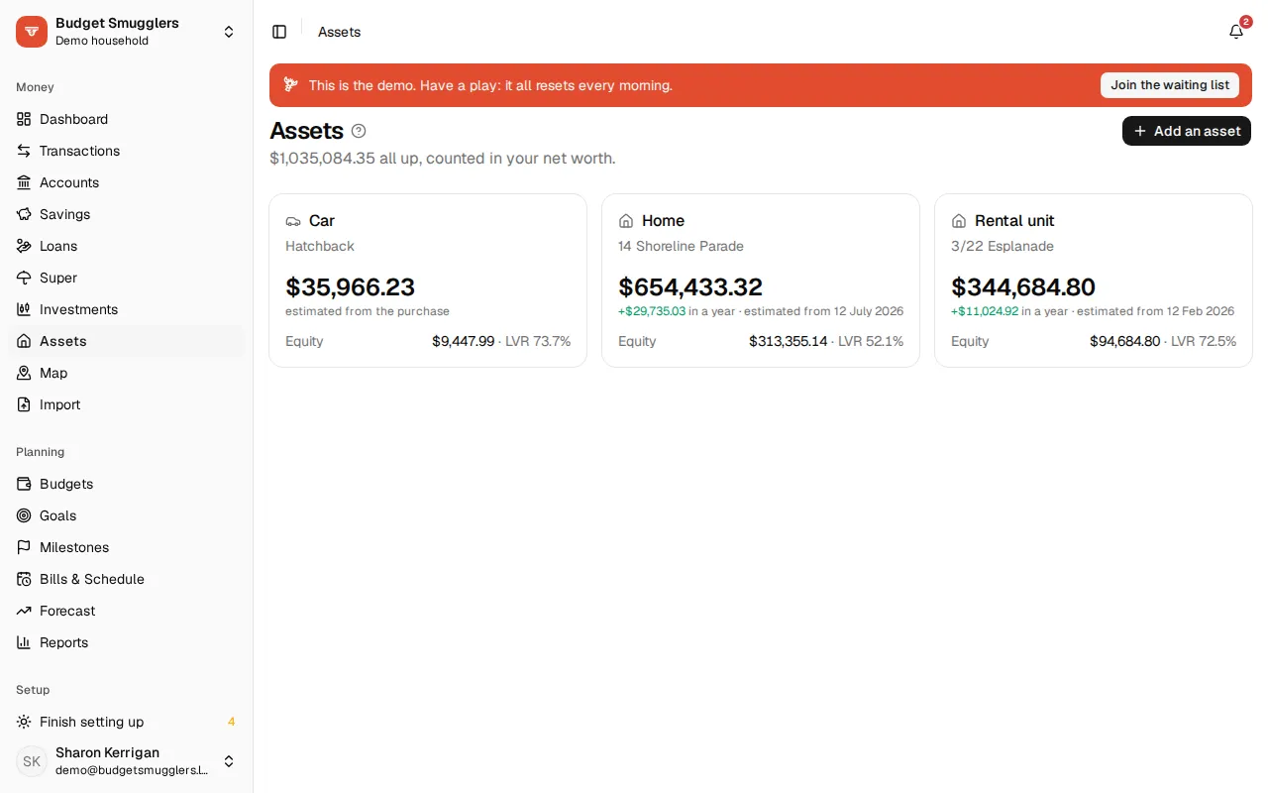Viewport: 1268px width, 793px height.
Task: Expand the Sharon Kerrigan user menu chevron
Action: [x=229, y=761]
